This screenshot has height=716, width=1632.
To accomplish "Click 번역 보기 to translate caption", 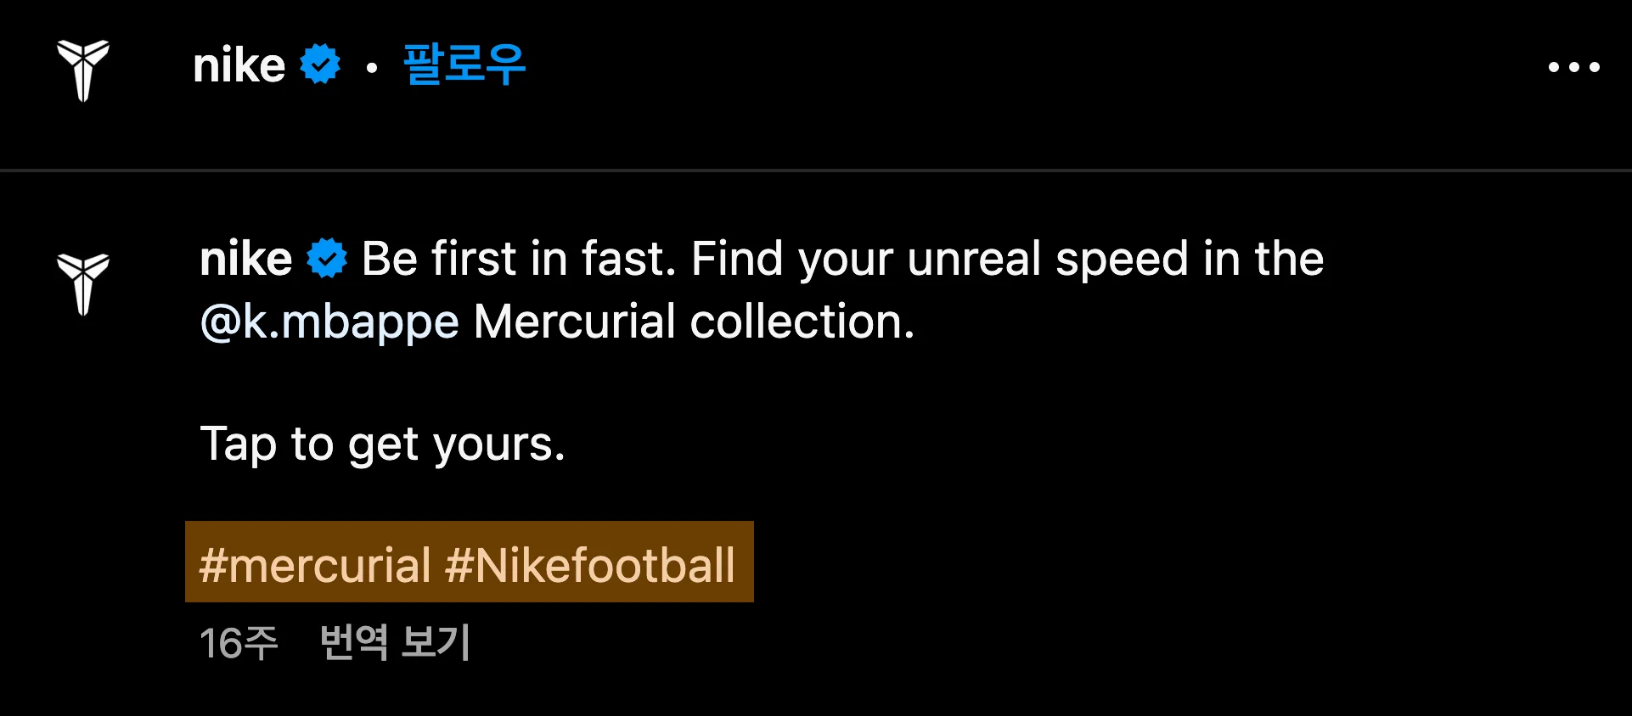I will tap(395, 644).
